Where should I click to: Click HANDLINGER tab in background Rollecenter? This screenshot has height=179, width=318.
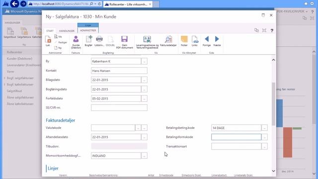[x=12, y=23]
